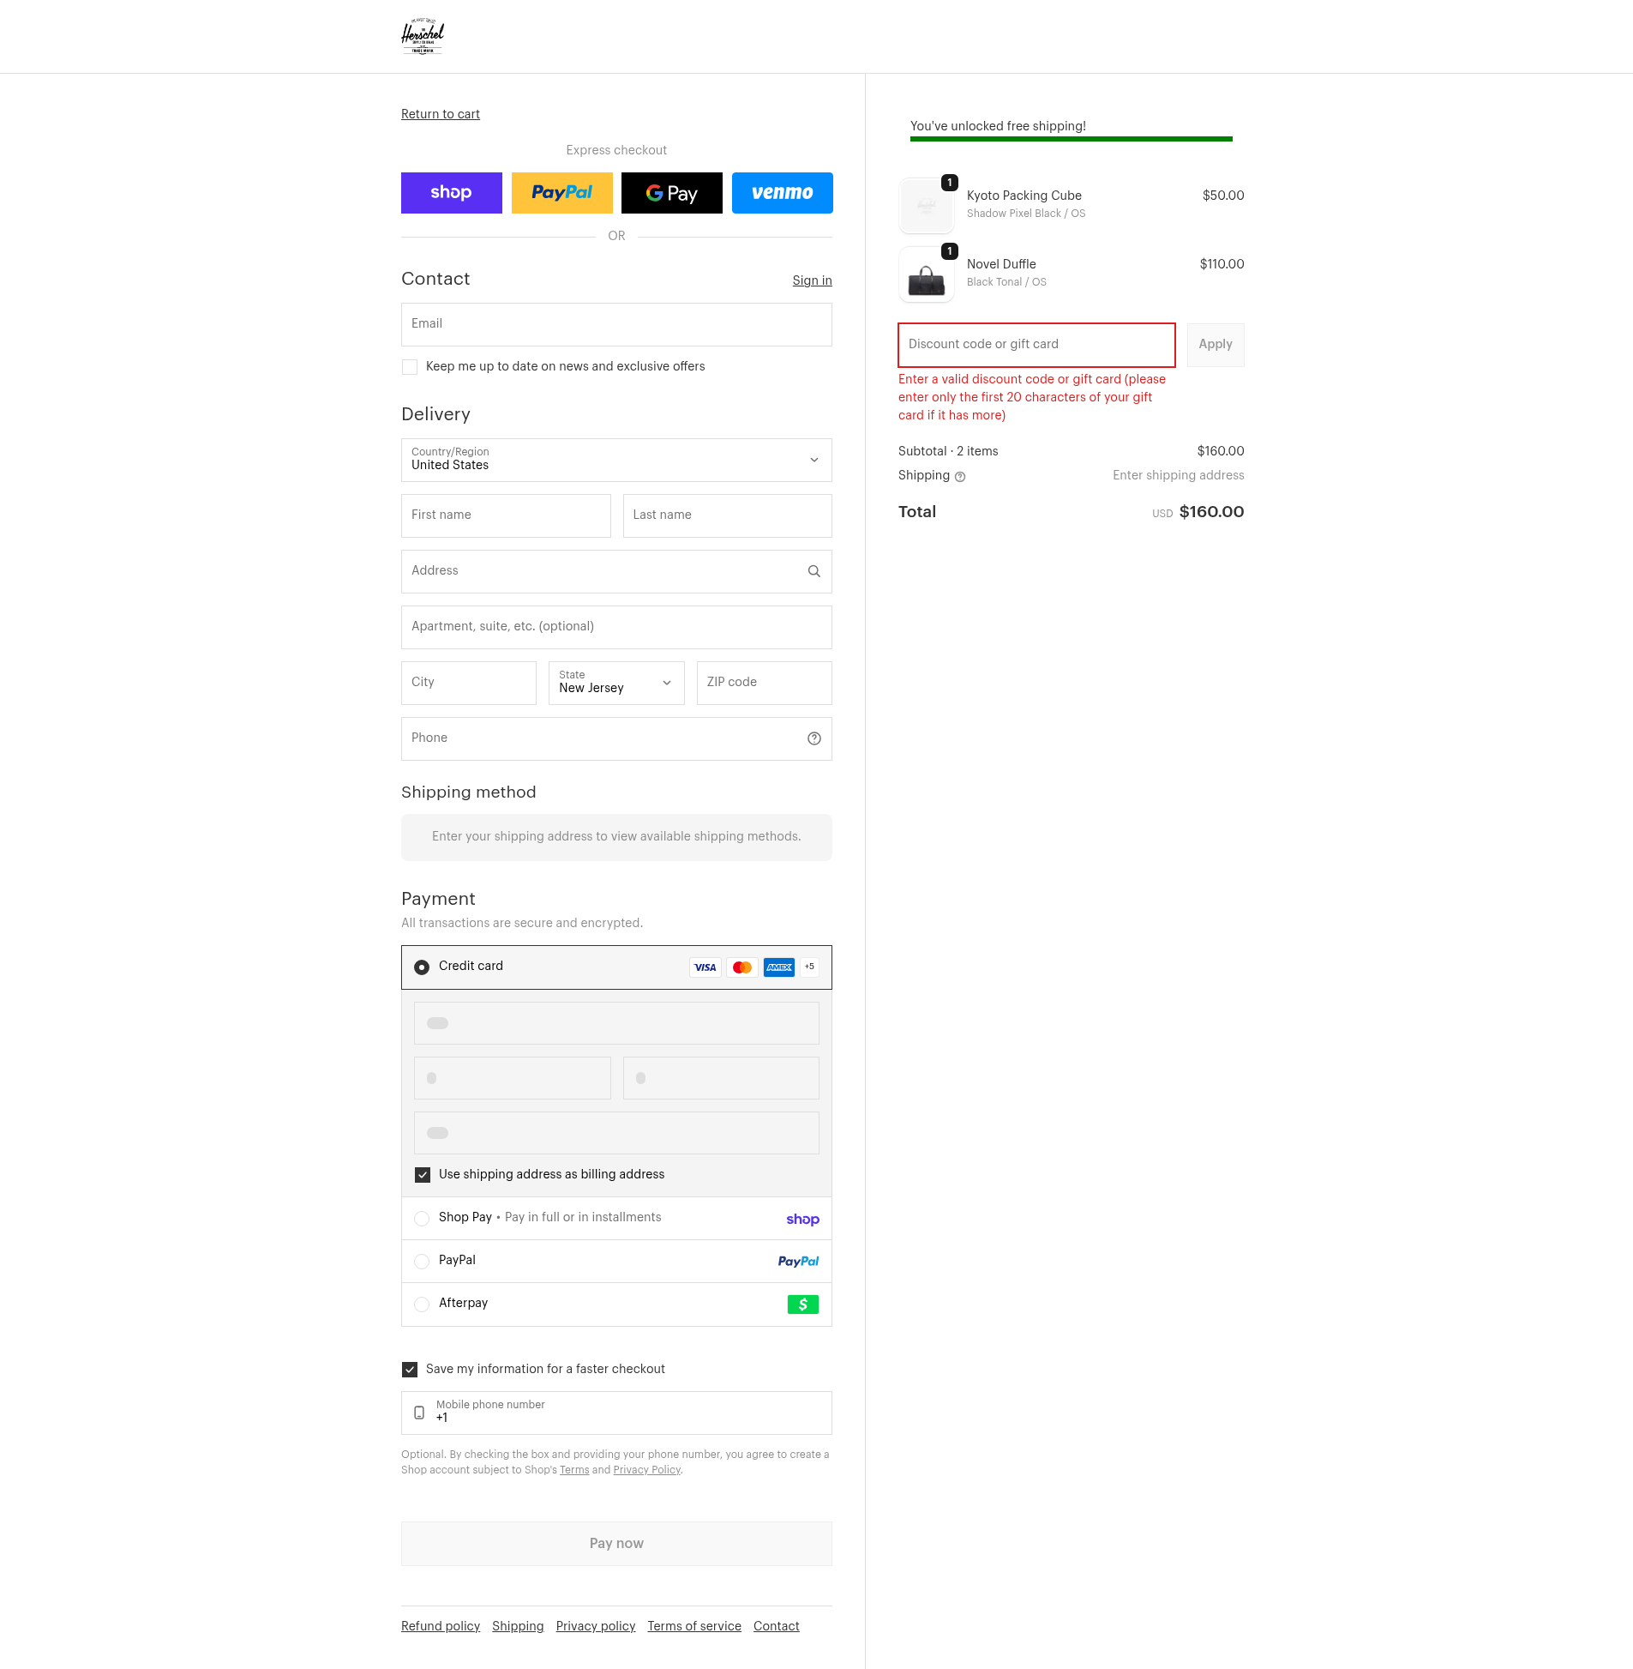Click the address search magnifier icon

click(x=813, y=571)
